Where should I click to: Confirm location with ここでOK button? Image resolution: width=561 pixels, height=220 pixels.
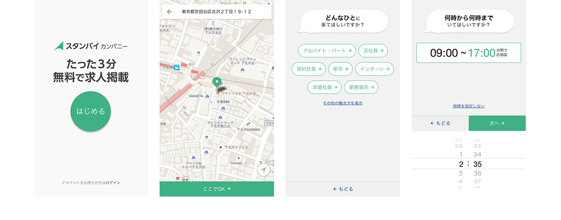pyautogui.click(x=216, y=189)
